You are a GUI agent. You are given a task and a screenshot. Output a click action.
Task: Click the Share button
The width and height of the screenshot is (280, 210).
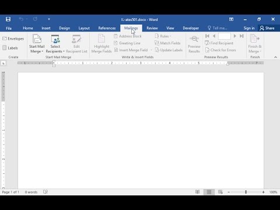[267, 28]
